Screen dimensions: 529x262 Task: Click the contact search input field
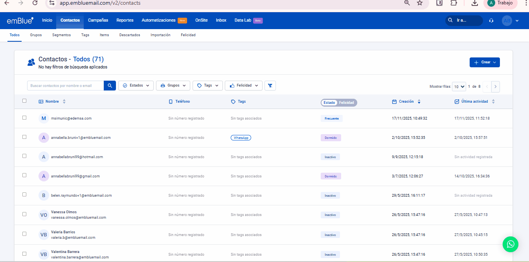coord(65,85)
